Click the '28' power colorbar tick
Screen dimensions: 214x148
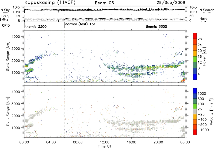pos(200,39)
